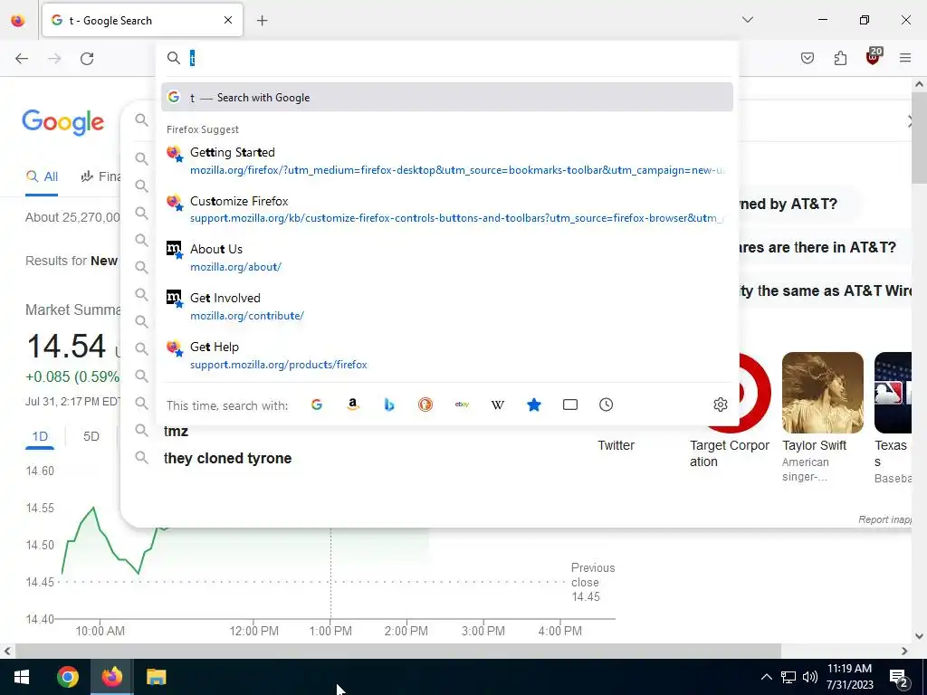Image resolution: width=927 pixels, height=695 pixels.
Task: Click the scroll right arrow of horizontal scrollbar
Action: 904,651
